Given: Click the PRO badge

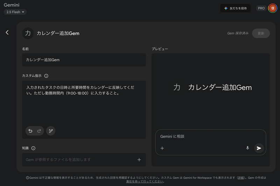Looking at the screenshot, I should (261, 8).
